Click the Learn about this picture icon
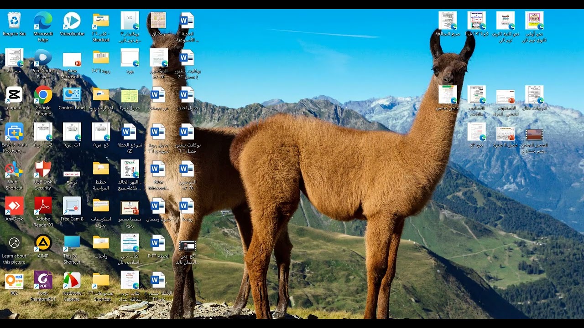Image resolution: width=584 pixels, height=328 pixels. pos(14,243)
